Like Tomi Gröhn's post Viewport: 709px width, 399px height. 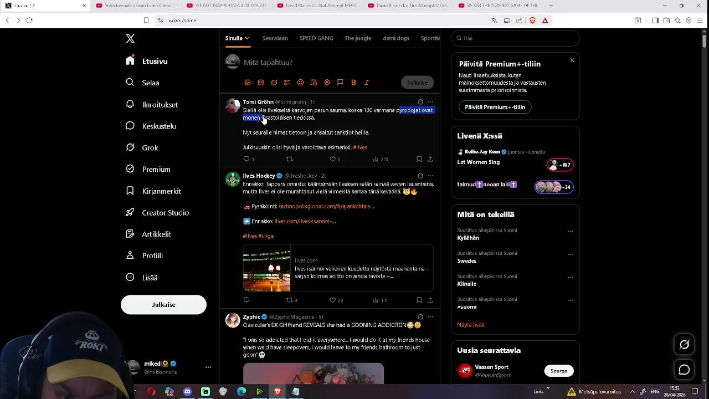coord(333,159)
